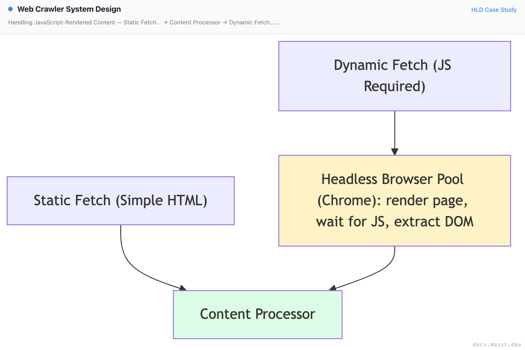Select the Dynamic Fetch (JS Required) node
Image resolution: width=525 pixels, height=350 pixels.
tap(394, 76)
